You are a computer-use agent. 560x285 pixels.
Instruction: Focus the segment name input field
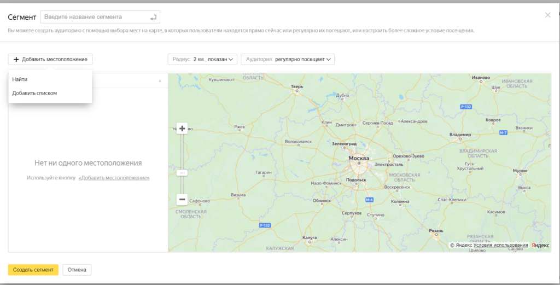[x=93, y=18]
